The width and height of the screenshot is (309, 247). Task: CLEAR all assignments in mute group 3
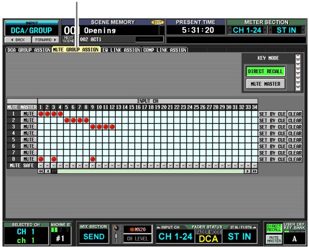(x=295, y=127)
